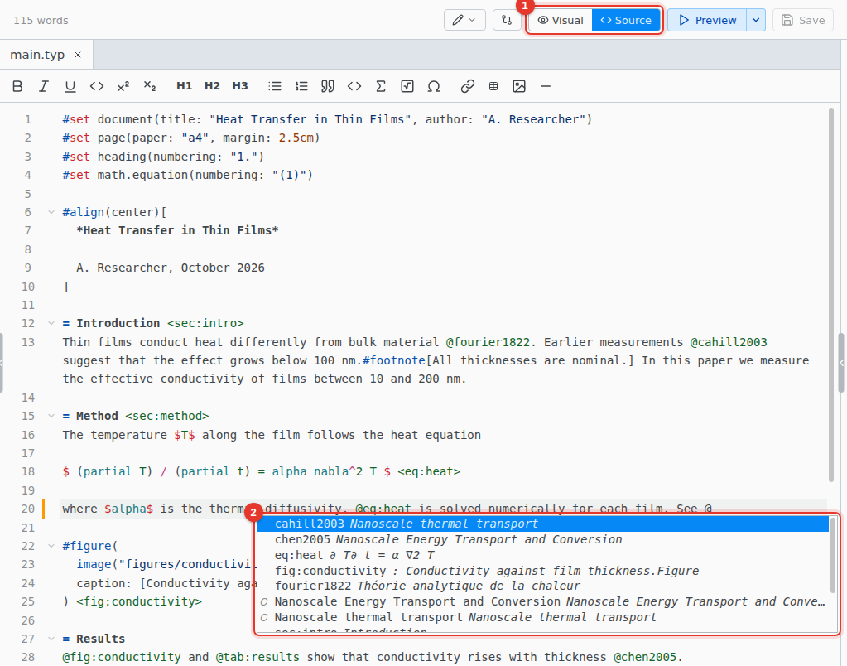Insert a code block

coord(354,86)
